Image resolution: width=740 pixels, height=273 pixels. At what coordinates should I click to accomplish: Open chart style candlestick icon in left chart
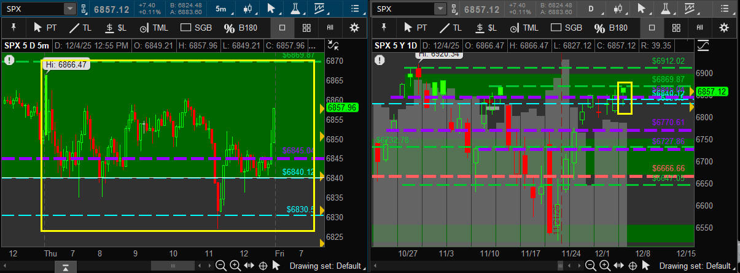pyautogui.click(x=249, y=9)
